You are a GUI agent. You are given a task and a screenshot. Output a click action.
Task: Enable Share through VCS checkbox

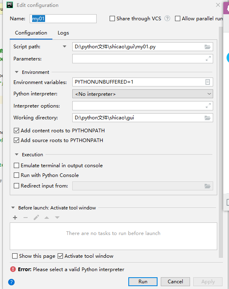(x=112, y=19)
